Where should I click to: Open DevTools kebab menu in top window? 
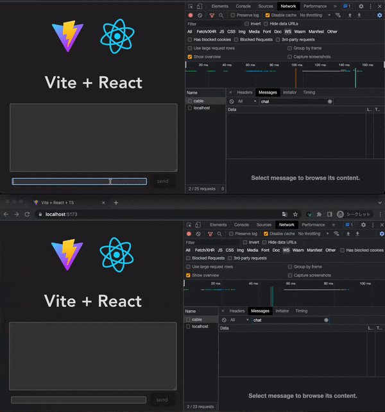pos(370,6)
